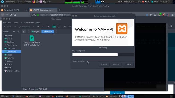
Task: Expand the Forward history dropdown arrow
Action: tap(33, 27)
